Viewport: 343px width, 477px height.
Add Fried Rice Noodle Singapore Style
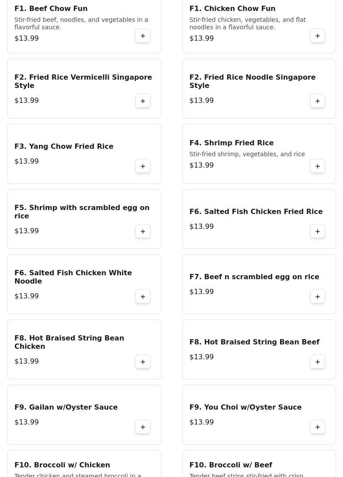coord(318,101)
